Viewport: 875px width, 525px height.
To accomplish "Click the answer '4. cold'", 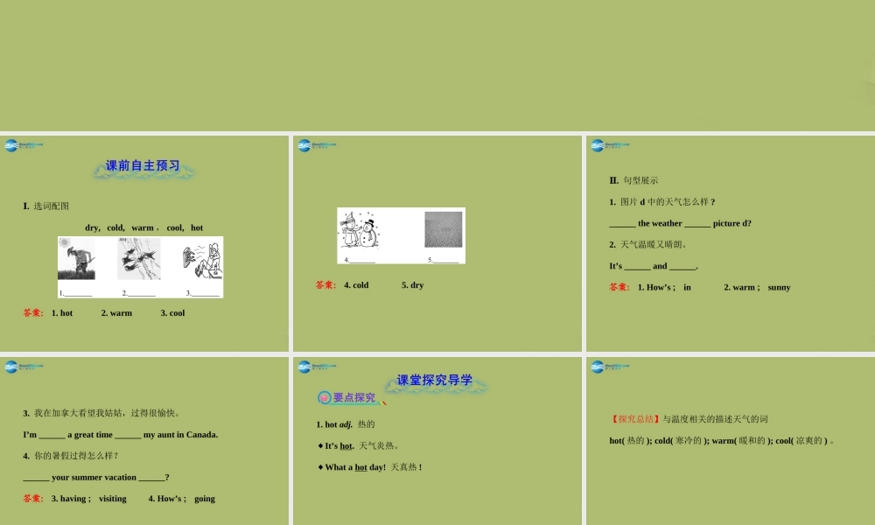I will tap(356, 285).
